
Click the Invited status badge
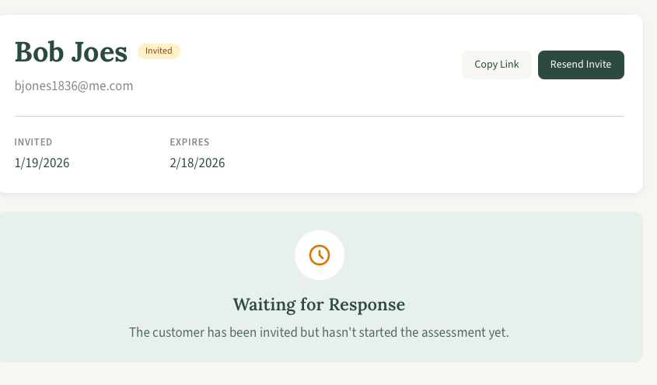[159, 51]
